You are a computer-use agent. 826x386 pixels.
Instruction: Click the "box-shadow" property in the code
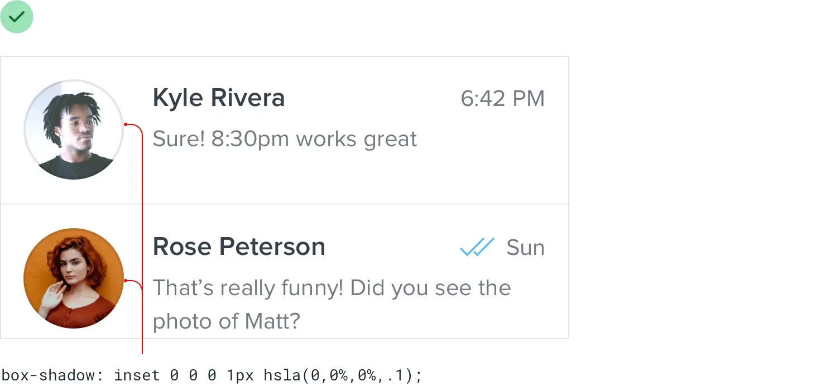49,375
